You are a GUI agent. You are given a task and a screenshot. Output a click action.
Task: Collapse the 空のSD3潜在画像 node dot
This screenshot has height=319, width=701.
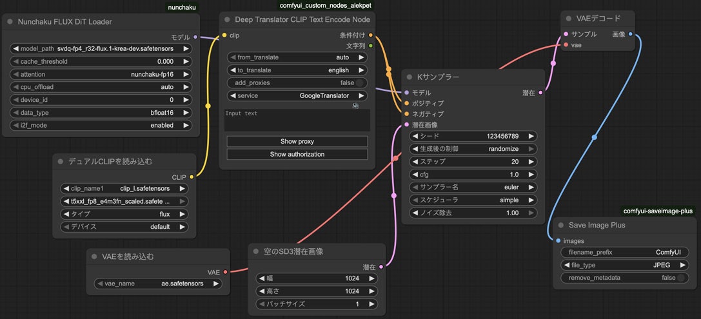coord(256,251)
